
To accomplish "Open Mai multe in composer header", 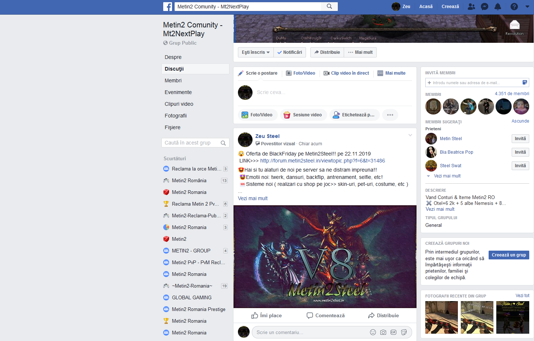I will [391, 73].
